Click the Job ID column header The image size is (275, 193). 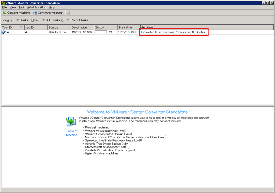click(x=36, y=28)
